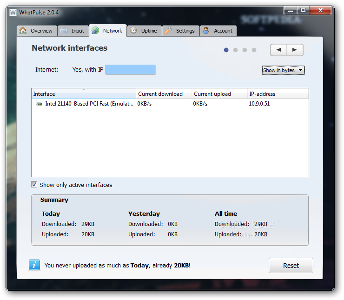Click the Uptime tab clock icon
This screenshot has width=344, height=300.
click(x=133, y=30)
